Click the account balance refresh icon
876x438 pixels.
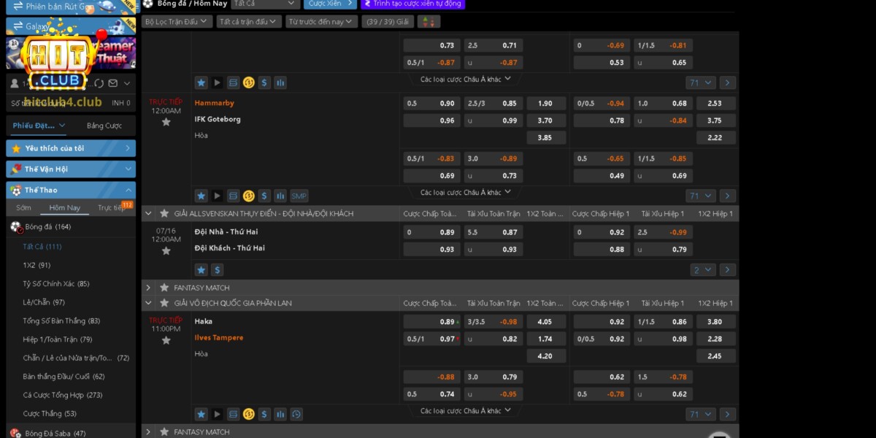point(99,83)
